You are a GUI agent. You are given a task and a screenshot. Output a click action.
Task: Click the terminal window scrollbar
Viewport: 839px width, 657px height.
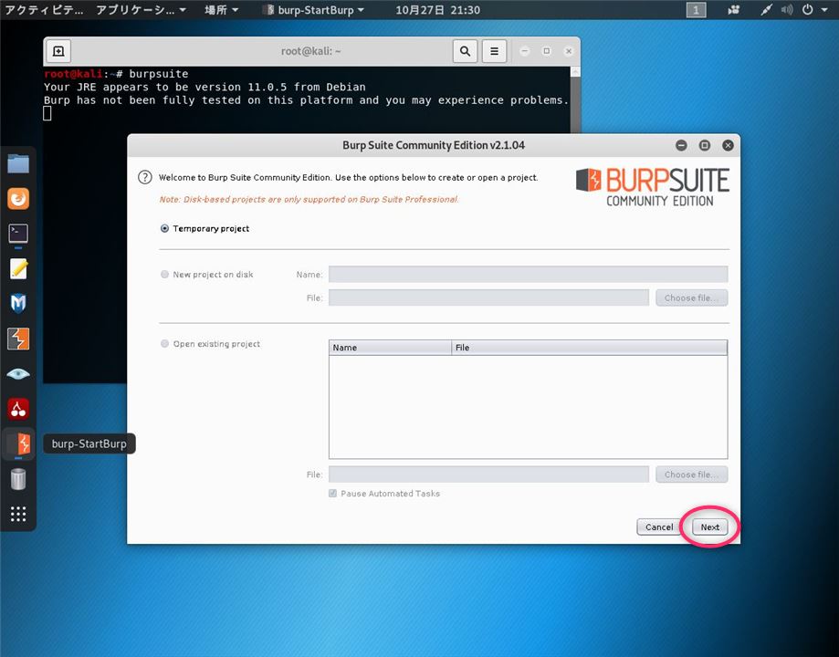[x=576, y=99]
